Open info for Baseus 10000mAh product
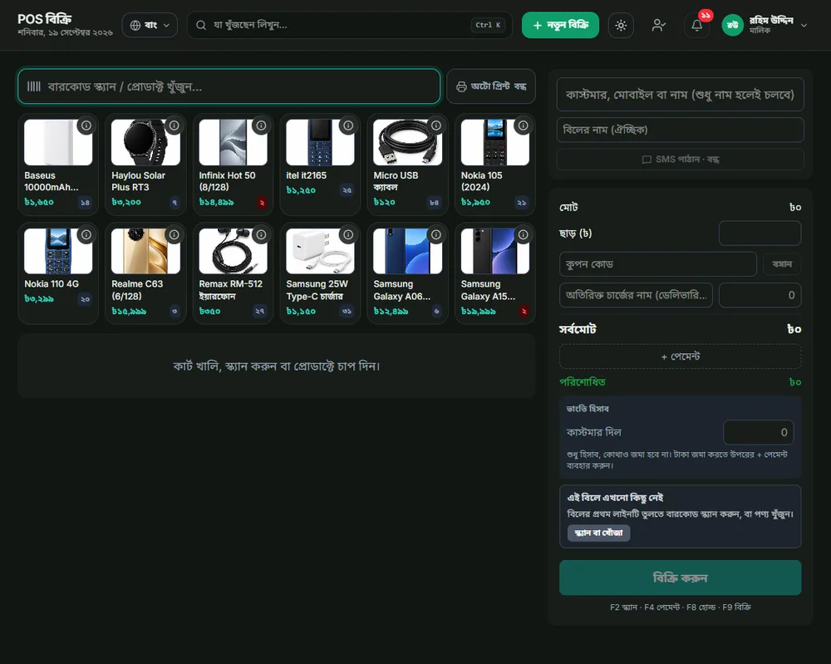831x664 pixels. 86,125
